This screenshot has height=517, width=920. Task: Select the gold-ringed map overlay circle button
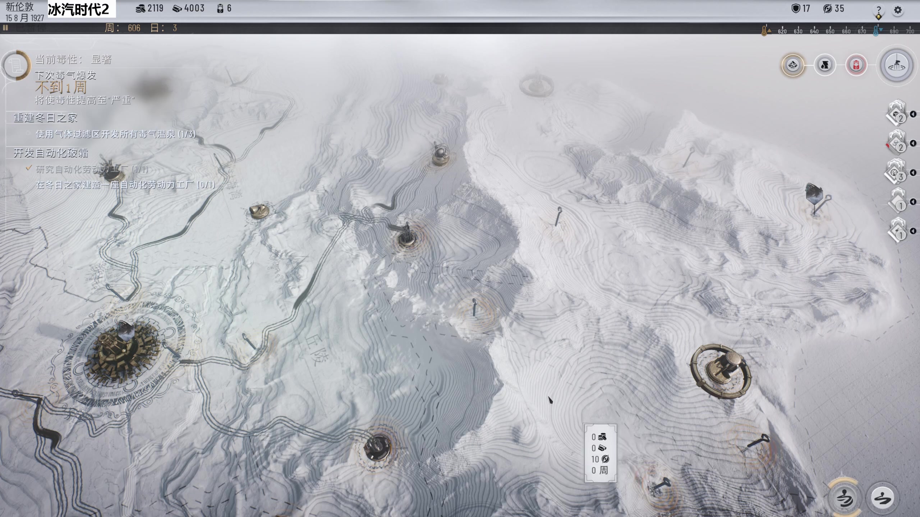pos(793,65)
